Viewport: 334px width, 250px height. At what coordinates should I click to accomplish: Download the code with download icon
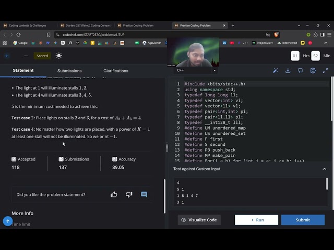click(288, 71)
